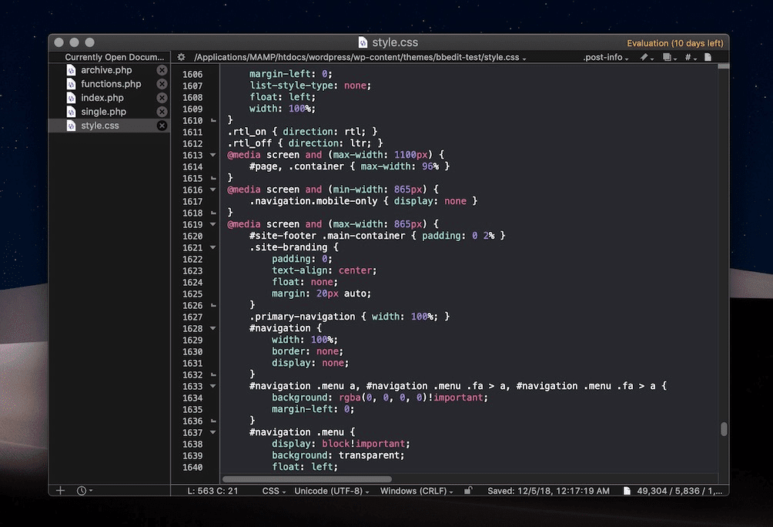Open the CSS language dropdown
Image resolution: width=773 pixels, height=527 pixels.
point(273,491)
